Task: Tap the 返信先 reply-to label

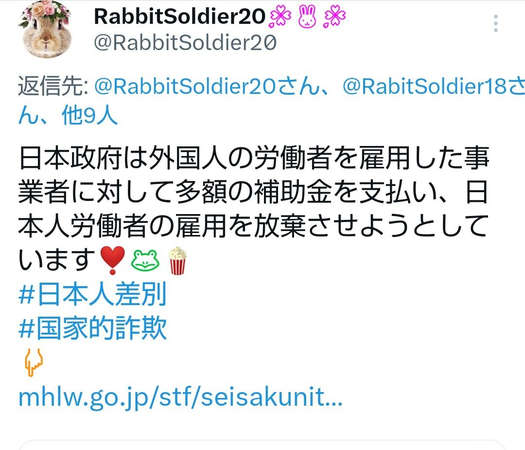Action: click(x=53, y=87)
